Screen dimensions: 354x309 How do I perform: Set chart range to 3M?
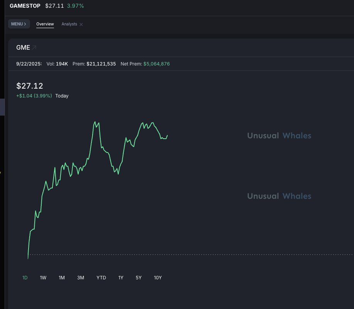[x=81, y=277]
